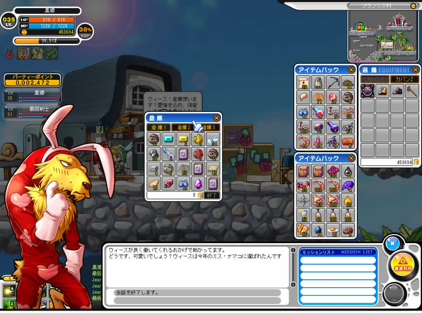Select the silver shuriken in the lower bag
422x316 pixels.
pos(303,200)
